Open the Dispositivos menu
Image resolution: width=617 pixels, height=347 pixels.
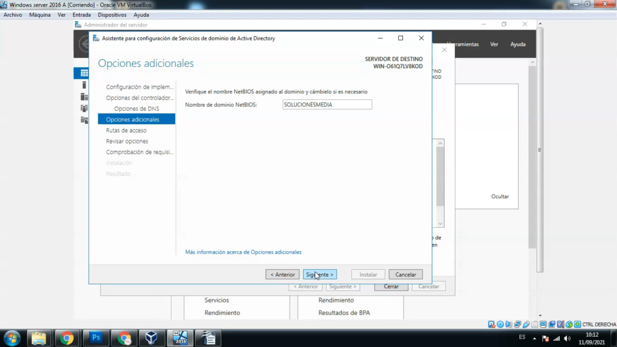(112, 14)
